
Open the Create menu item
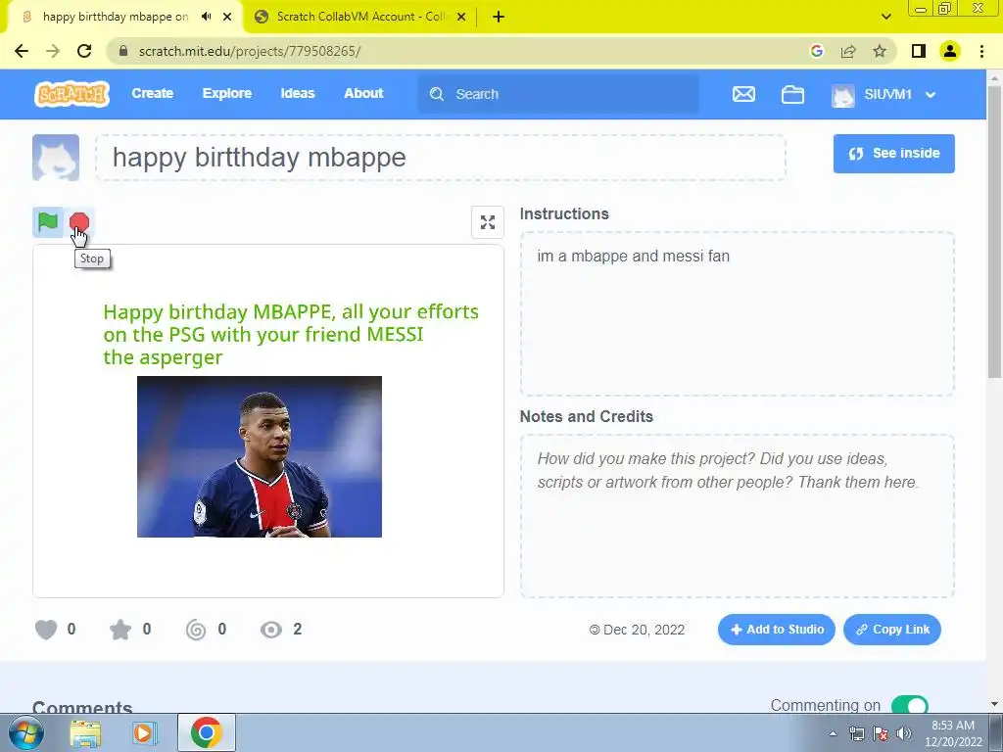tap(152, 93)
